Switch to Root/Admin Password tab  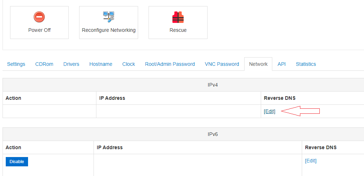click(x=170, y=64)
